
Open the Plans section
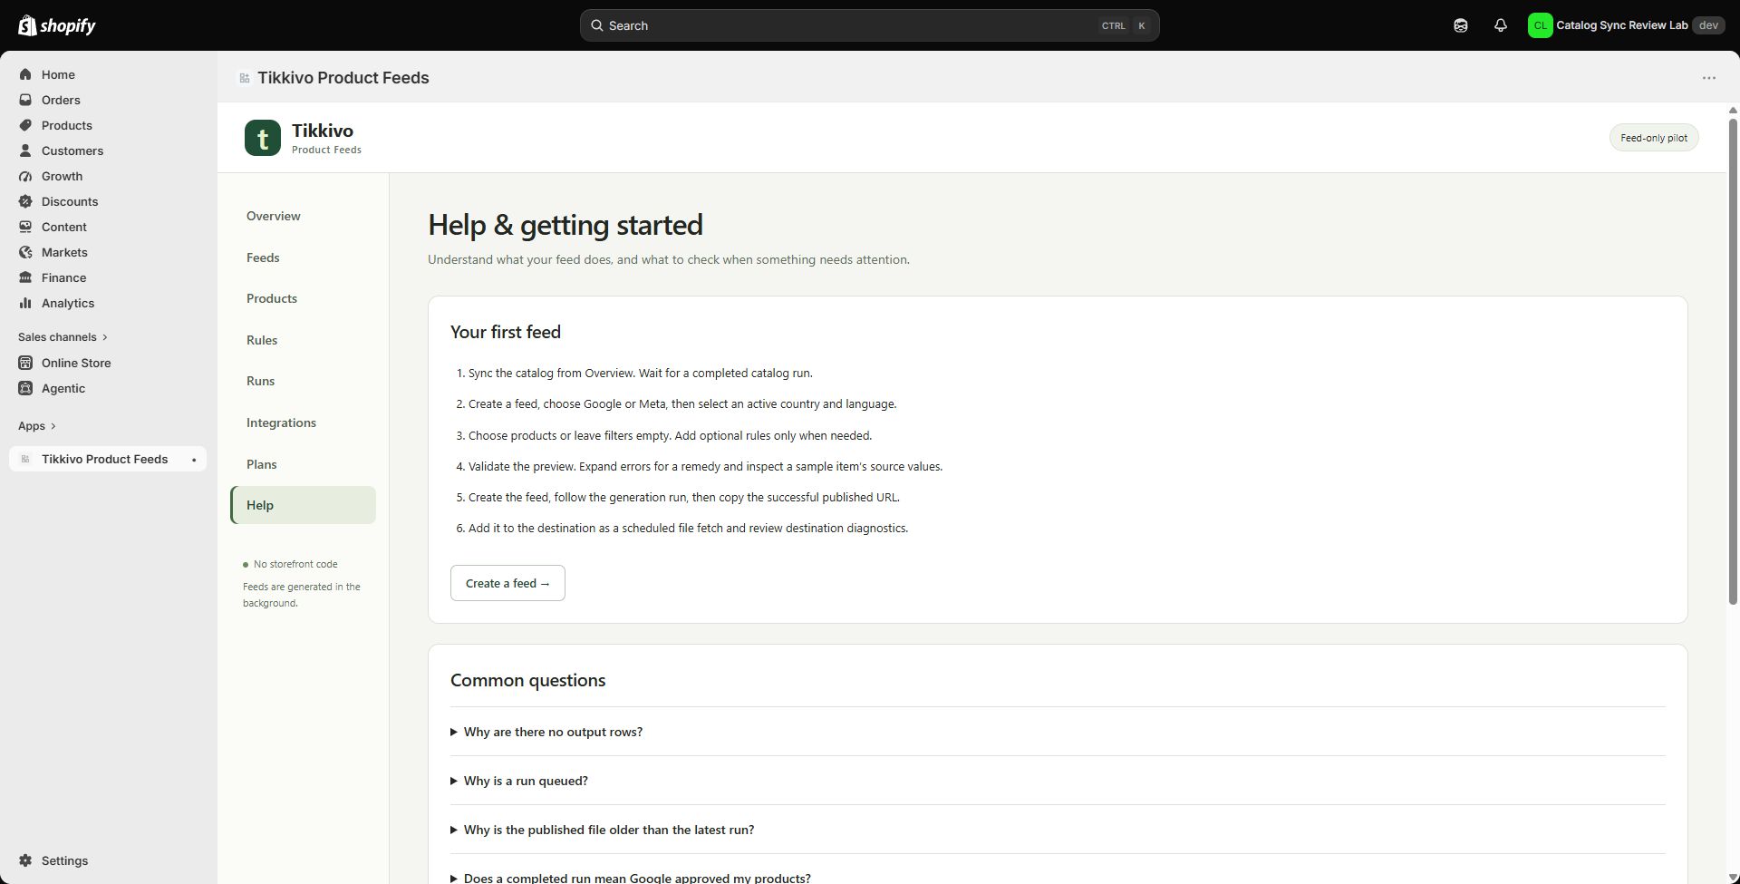pos(303,464)
